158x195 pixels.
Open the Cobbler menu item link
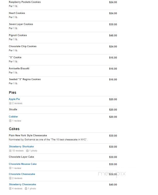point(13,117)
